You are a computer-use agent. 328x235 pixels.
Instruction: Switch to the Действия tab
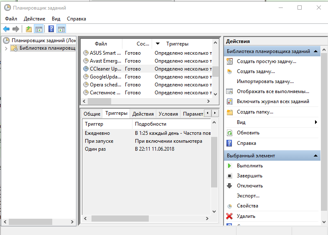(143, 114)
